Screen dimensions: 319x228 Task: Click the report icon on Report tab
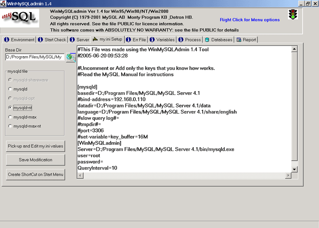[239, 40]
